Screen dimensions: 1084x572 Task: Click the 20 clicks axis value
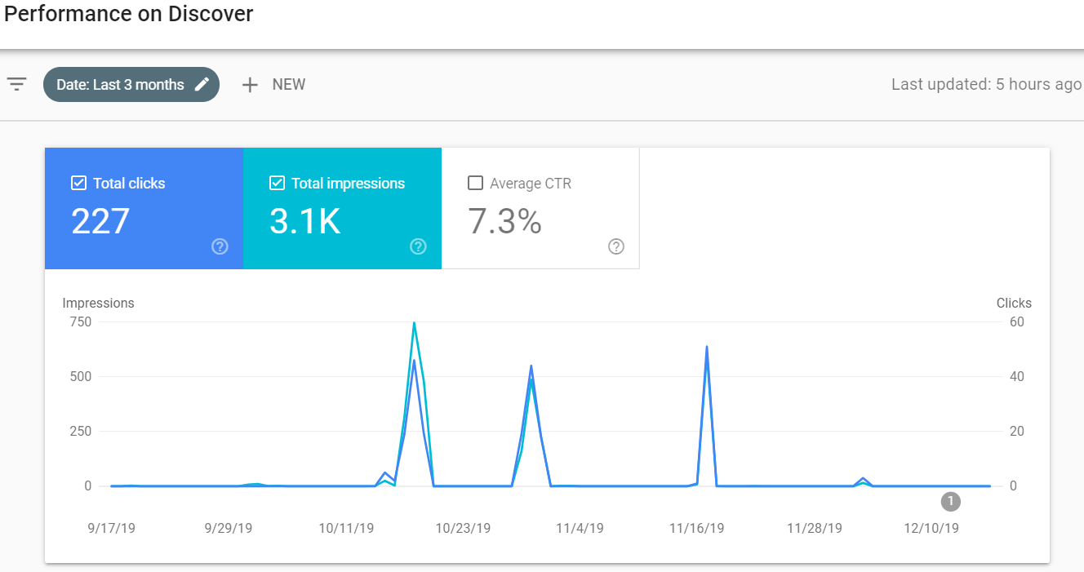point(1016,431)
